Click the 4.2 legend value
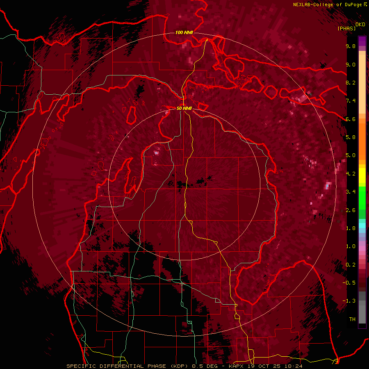This screenshot has height=369, width=369. (351, 174)
